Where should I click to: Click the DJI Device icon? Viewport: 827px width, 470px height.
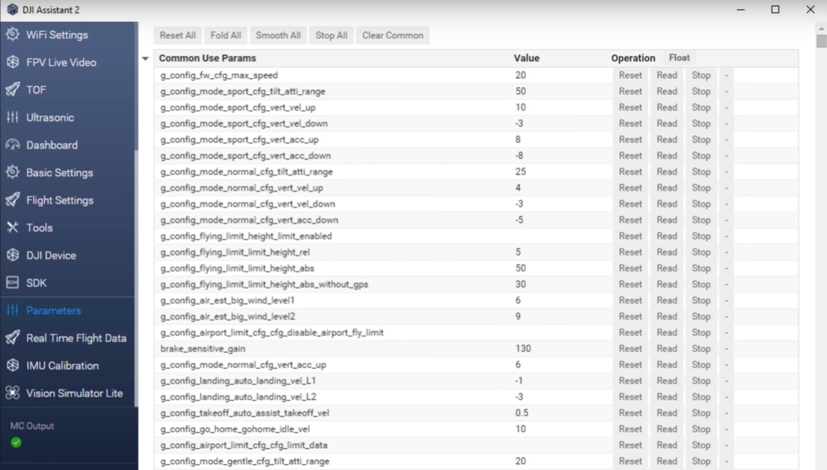pyautogui.click(x=13, y=255)
